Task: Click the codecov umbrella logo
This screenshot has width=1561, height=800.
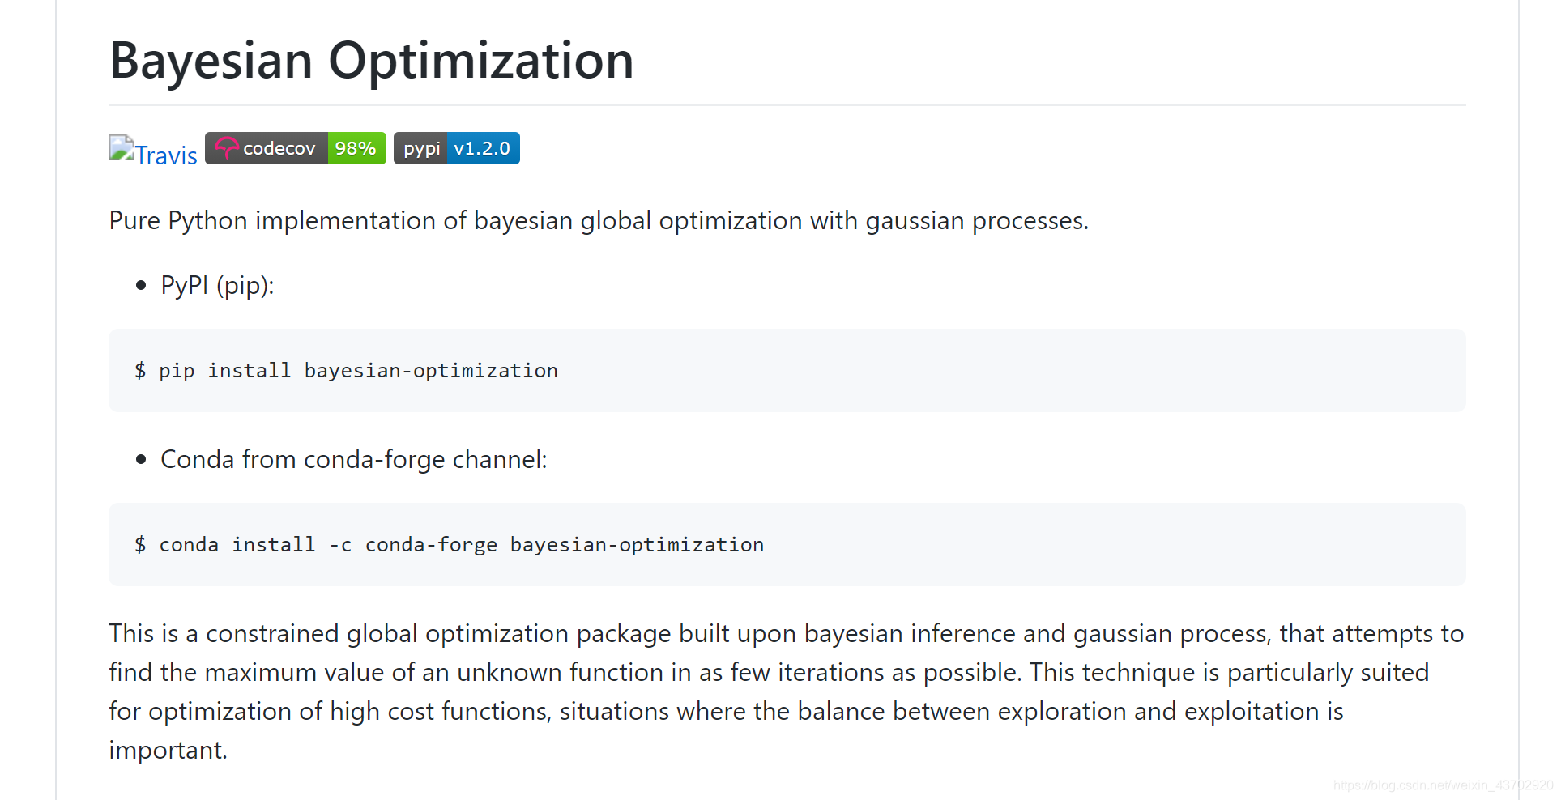Action: pyautogui.click(x=226, y=148)
